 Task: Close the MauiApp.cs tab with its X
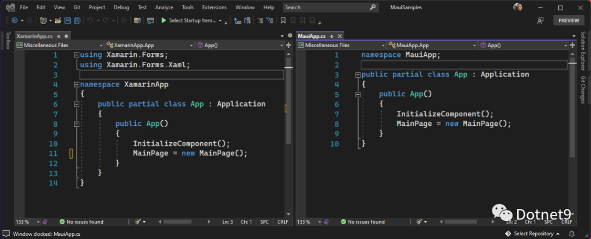pyautogui.click(x=339, y=36)
